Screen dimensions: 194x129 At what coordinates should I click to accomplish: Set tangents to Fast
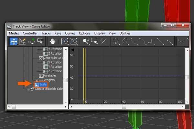coord(134,42)
